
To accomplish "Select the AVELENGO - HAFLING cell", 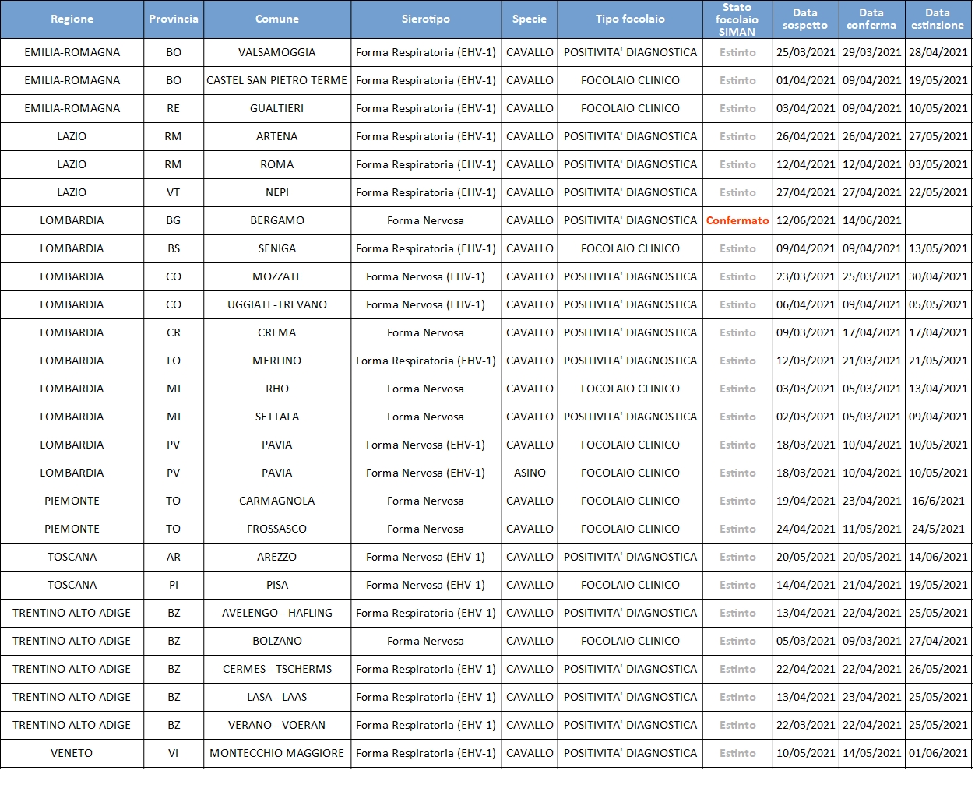I will 276,613.
